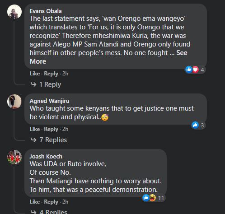The width and height of the screenshot is (225, 214).
Task: Expand the 1 Reply thread
Action: 46,84
